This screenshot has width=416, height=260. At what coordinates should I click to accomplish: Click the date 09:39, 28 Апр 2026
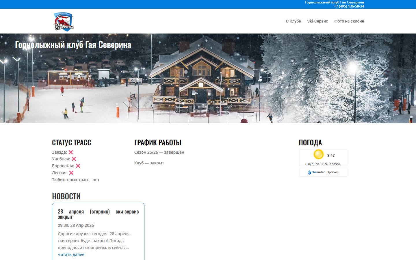76,225
